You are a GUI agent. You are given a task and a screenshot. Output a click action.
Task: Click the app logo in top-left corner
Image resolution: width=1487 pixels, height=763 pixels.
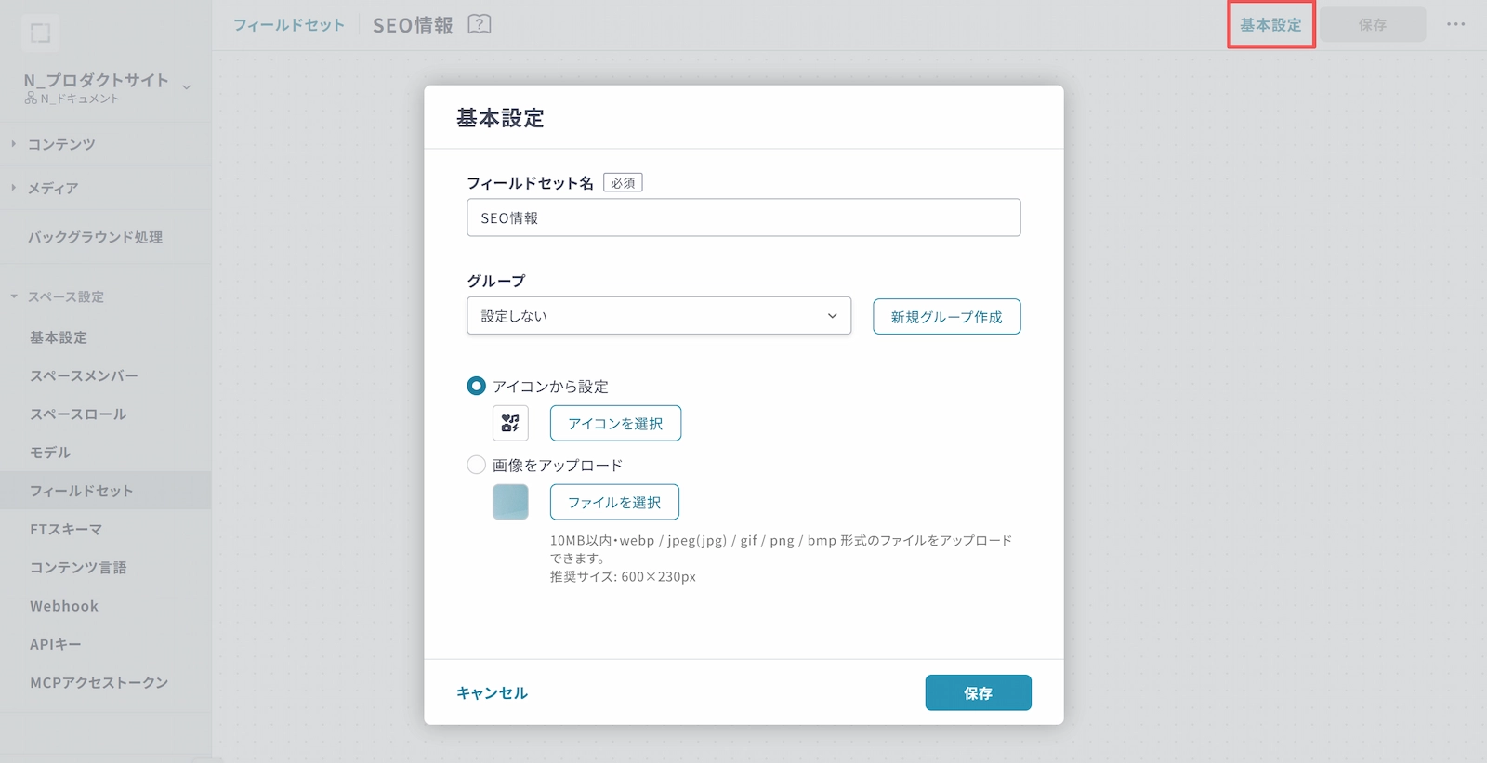click(x=41, y=33)
